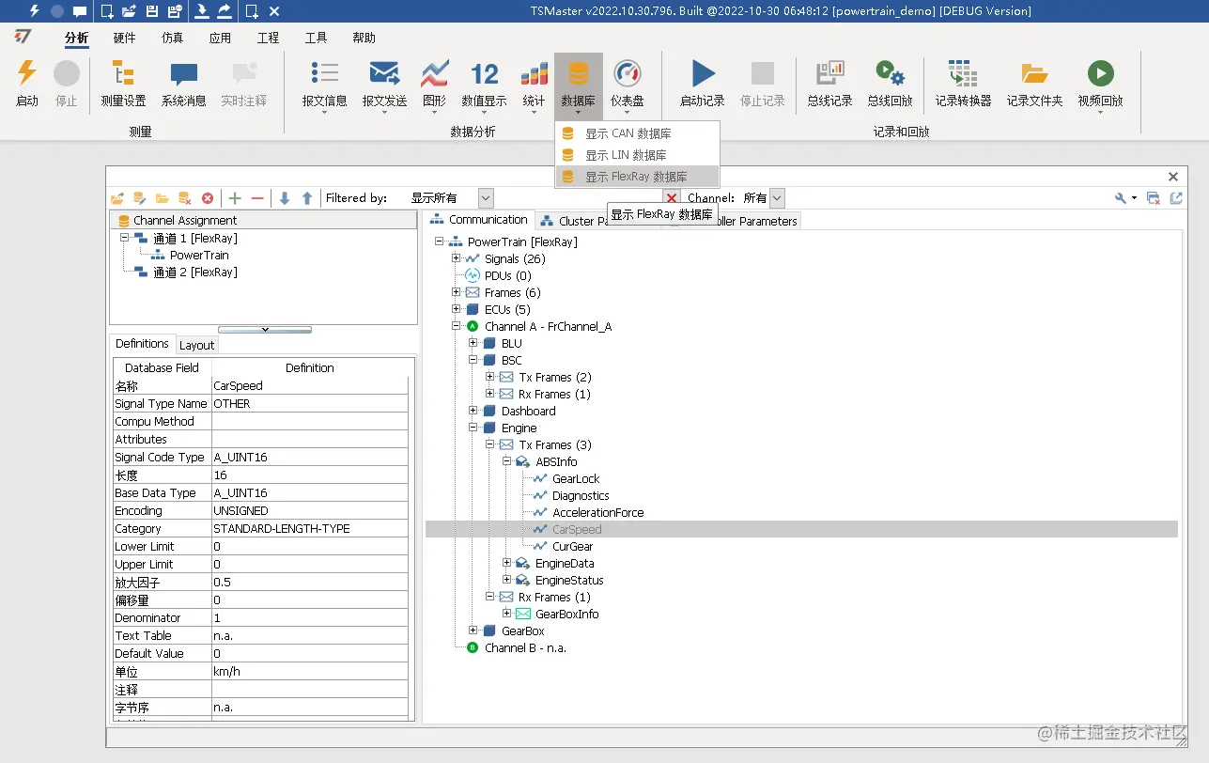Viewport: 1209px width, 763px height.
Task: Click the 报文发送 message transmit button
Action: click(384, 84)
